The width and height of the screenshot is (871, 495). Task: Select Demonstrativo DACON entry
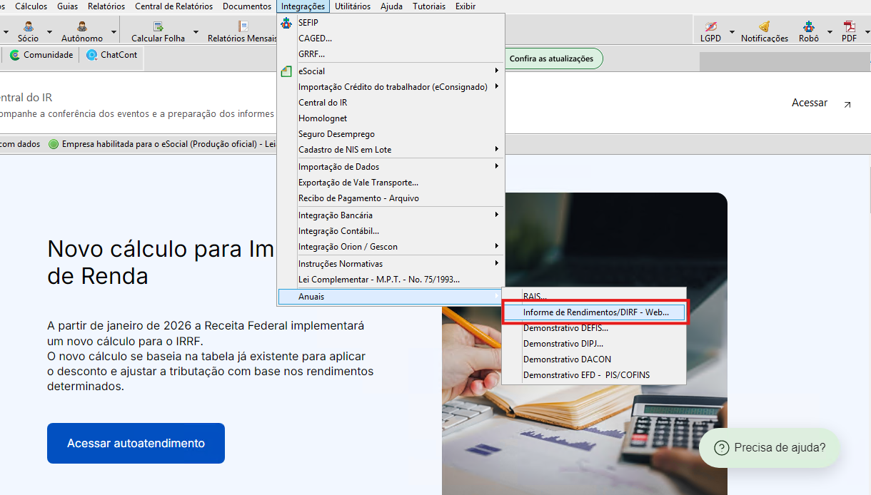pyautogui.click(x=594, y=359)
